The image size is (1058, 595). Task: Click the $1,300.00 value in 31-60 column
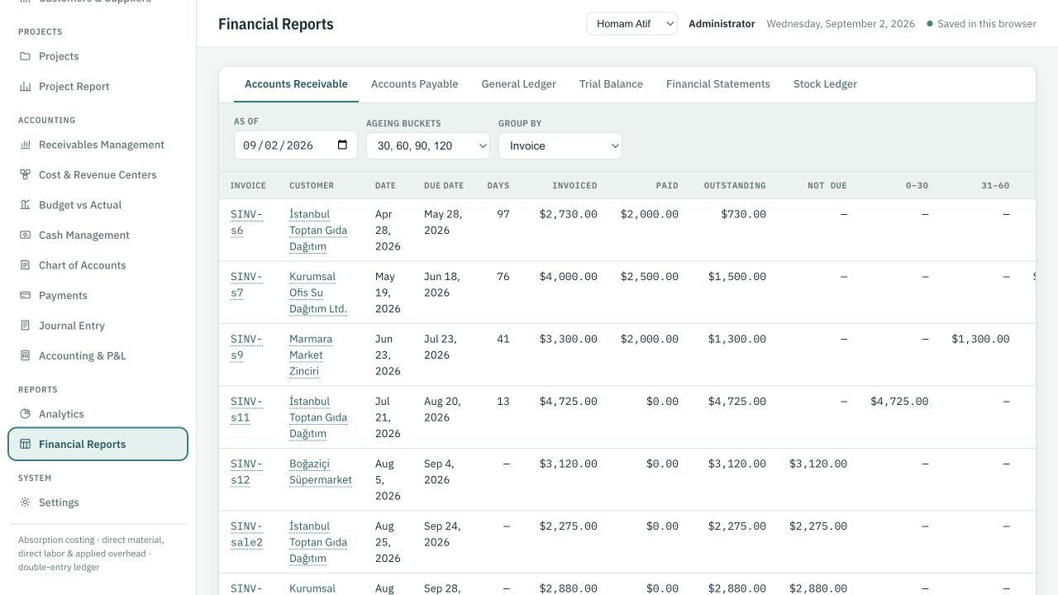980,339
